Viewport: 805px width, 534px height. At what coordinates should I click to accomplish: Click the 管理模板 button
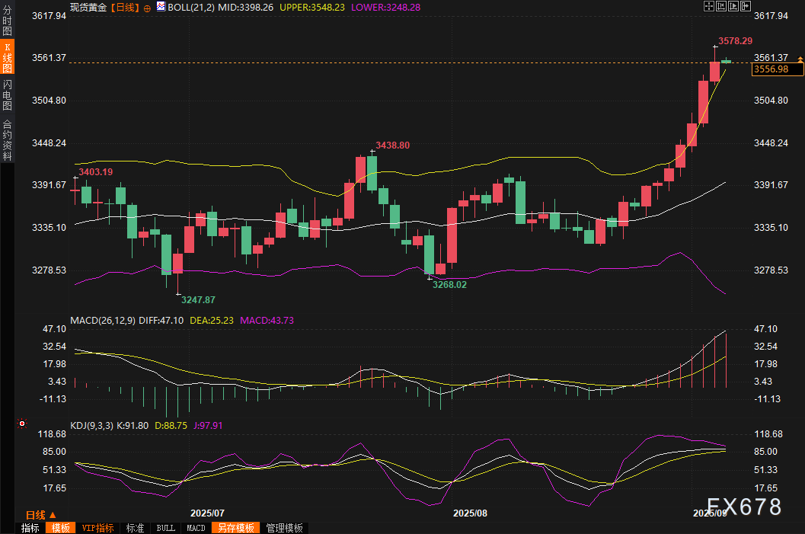284,528
